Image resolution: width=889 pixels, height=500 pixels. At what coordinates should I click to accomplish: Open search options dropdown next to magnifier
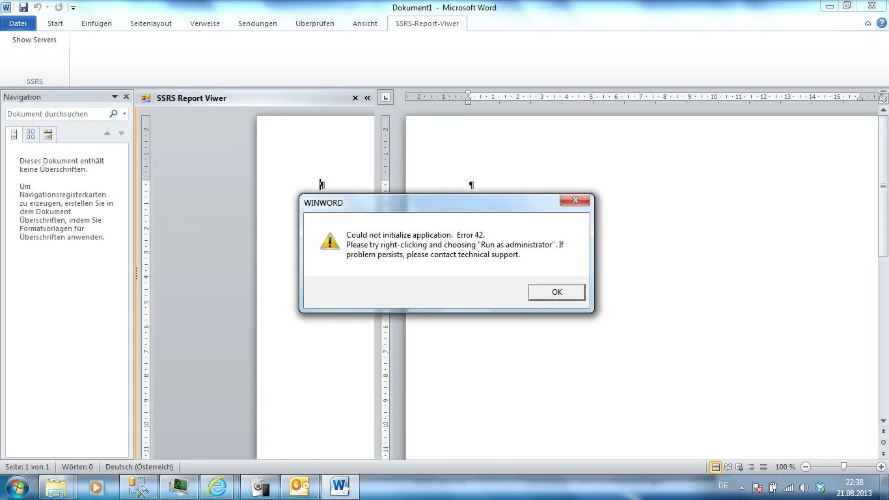pyautogui.click(x=124, y=114)
